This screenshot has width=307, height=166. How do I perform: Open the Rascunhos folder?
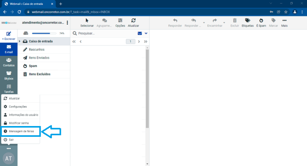tap(44, 50)
